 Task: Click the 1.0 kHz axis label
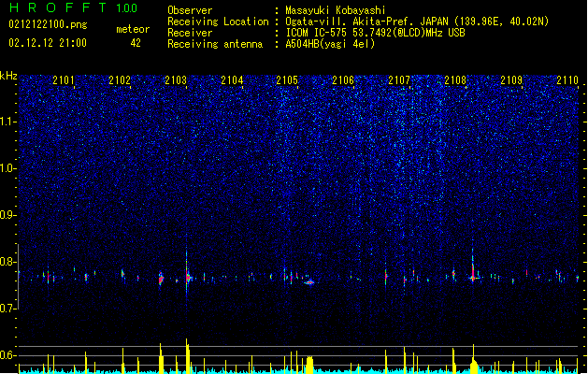(7, 168)
